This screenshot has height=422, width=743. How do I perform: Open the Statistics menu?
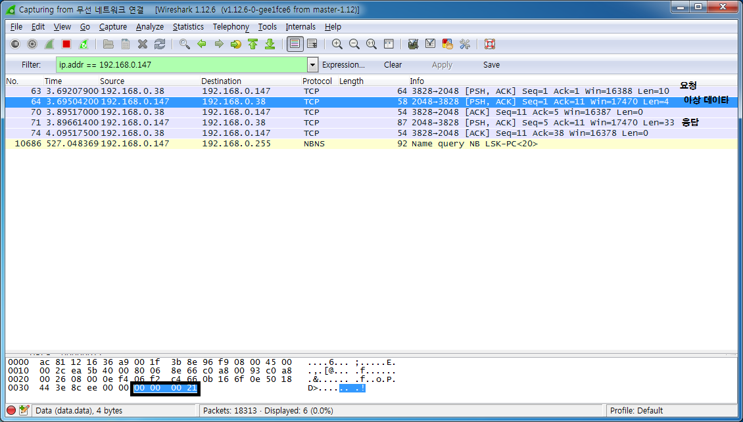click(x=188, y=27)
